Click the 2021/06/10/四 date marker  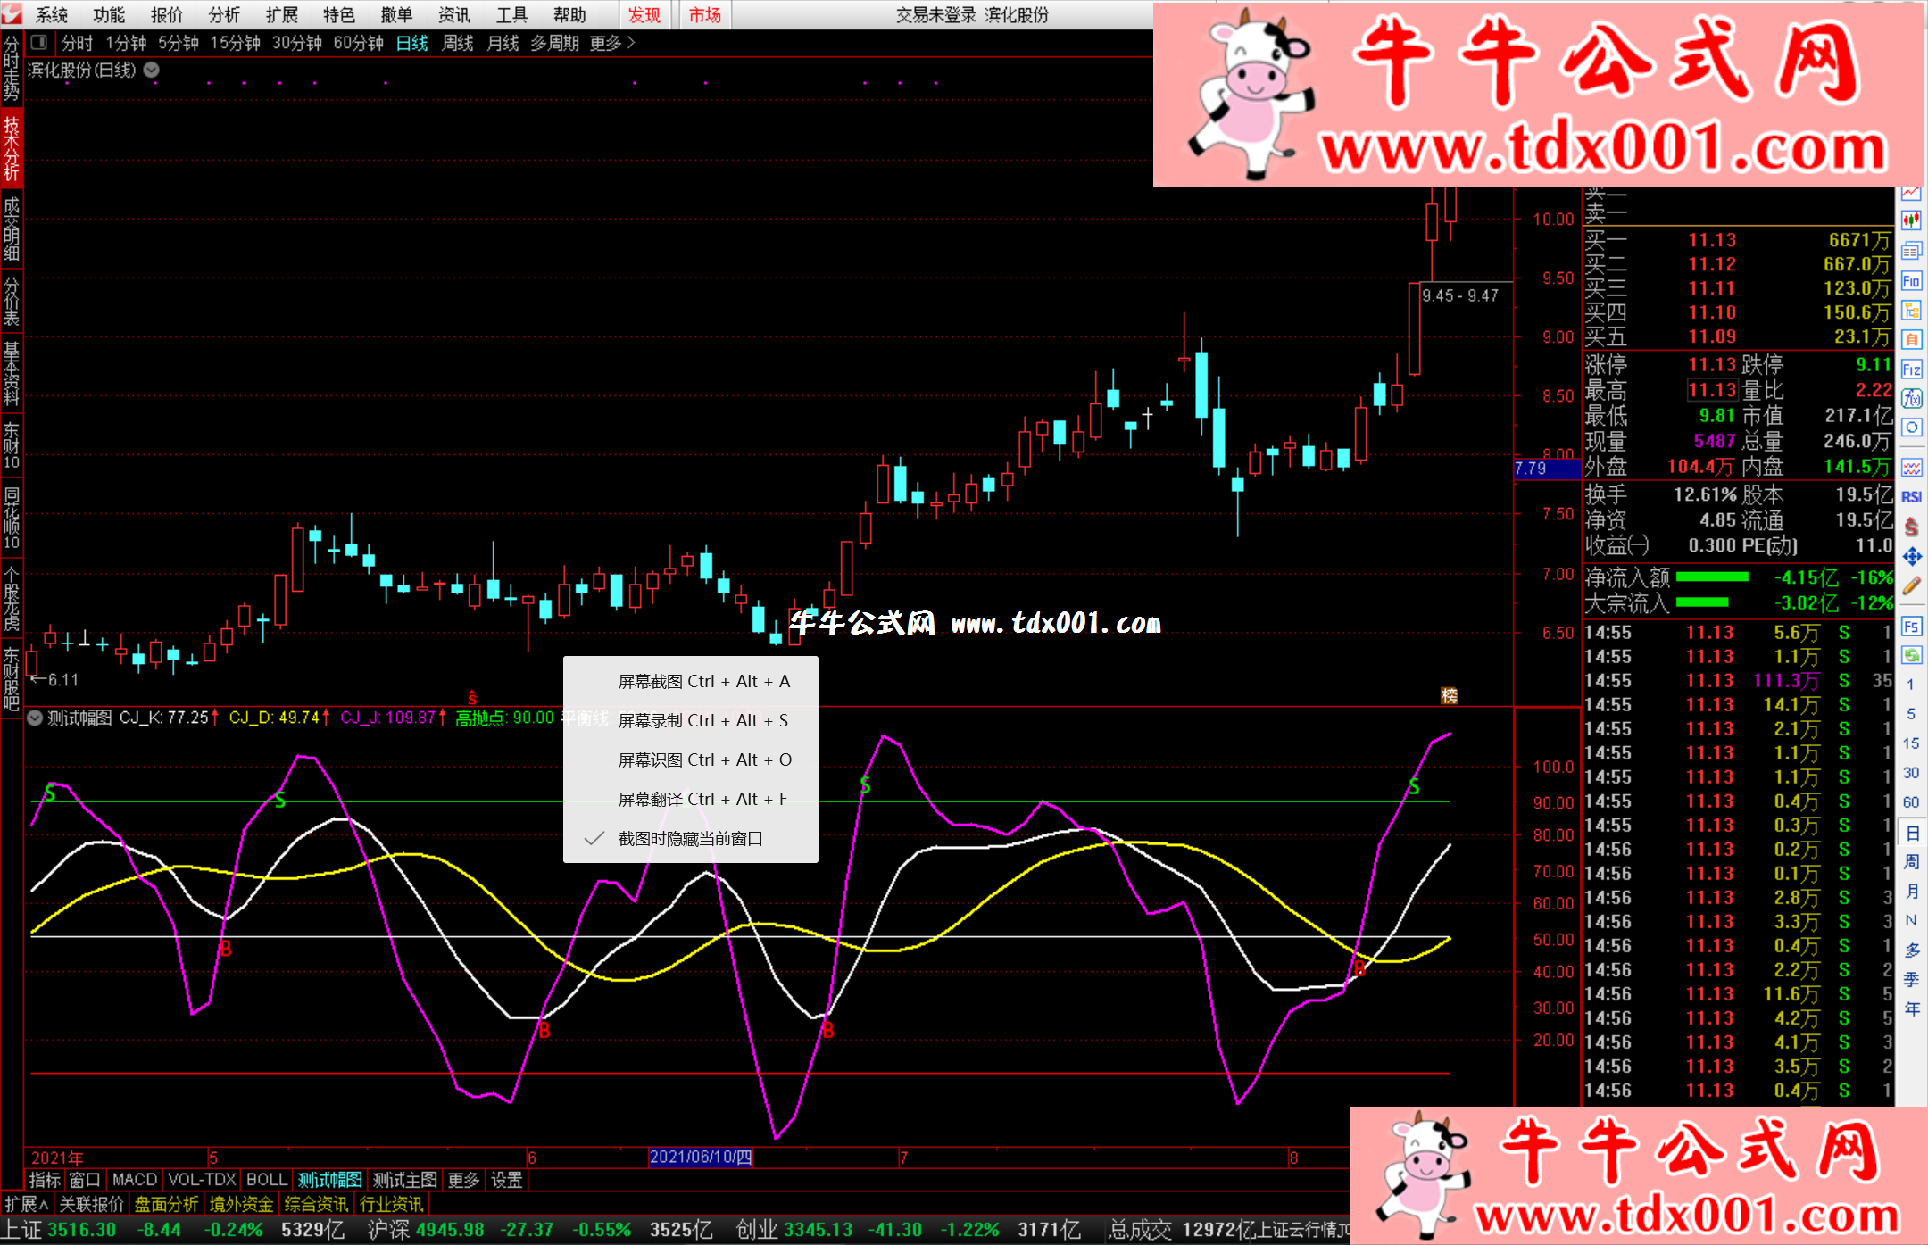coord(701,1158)
